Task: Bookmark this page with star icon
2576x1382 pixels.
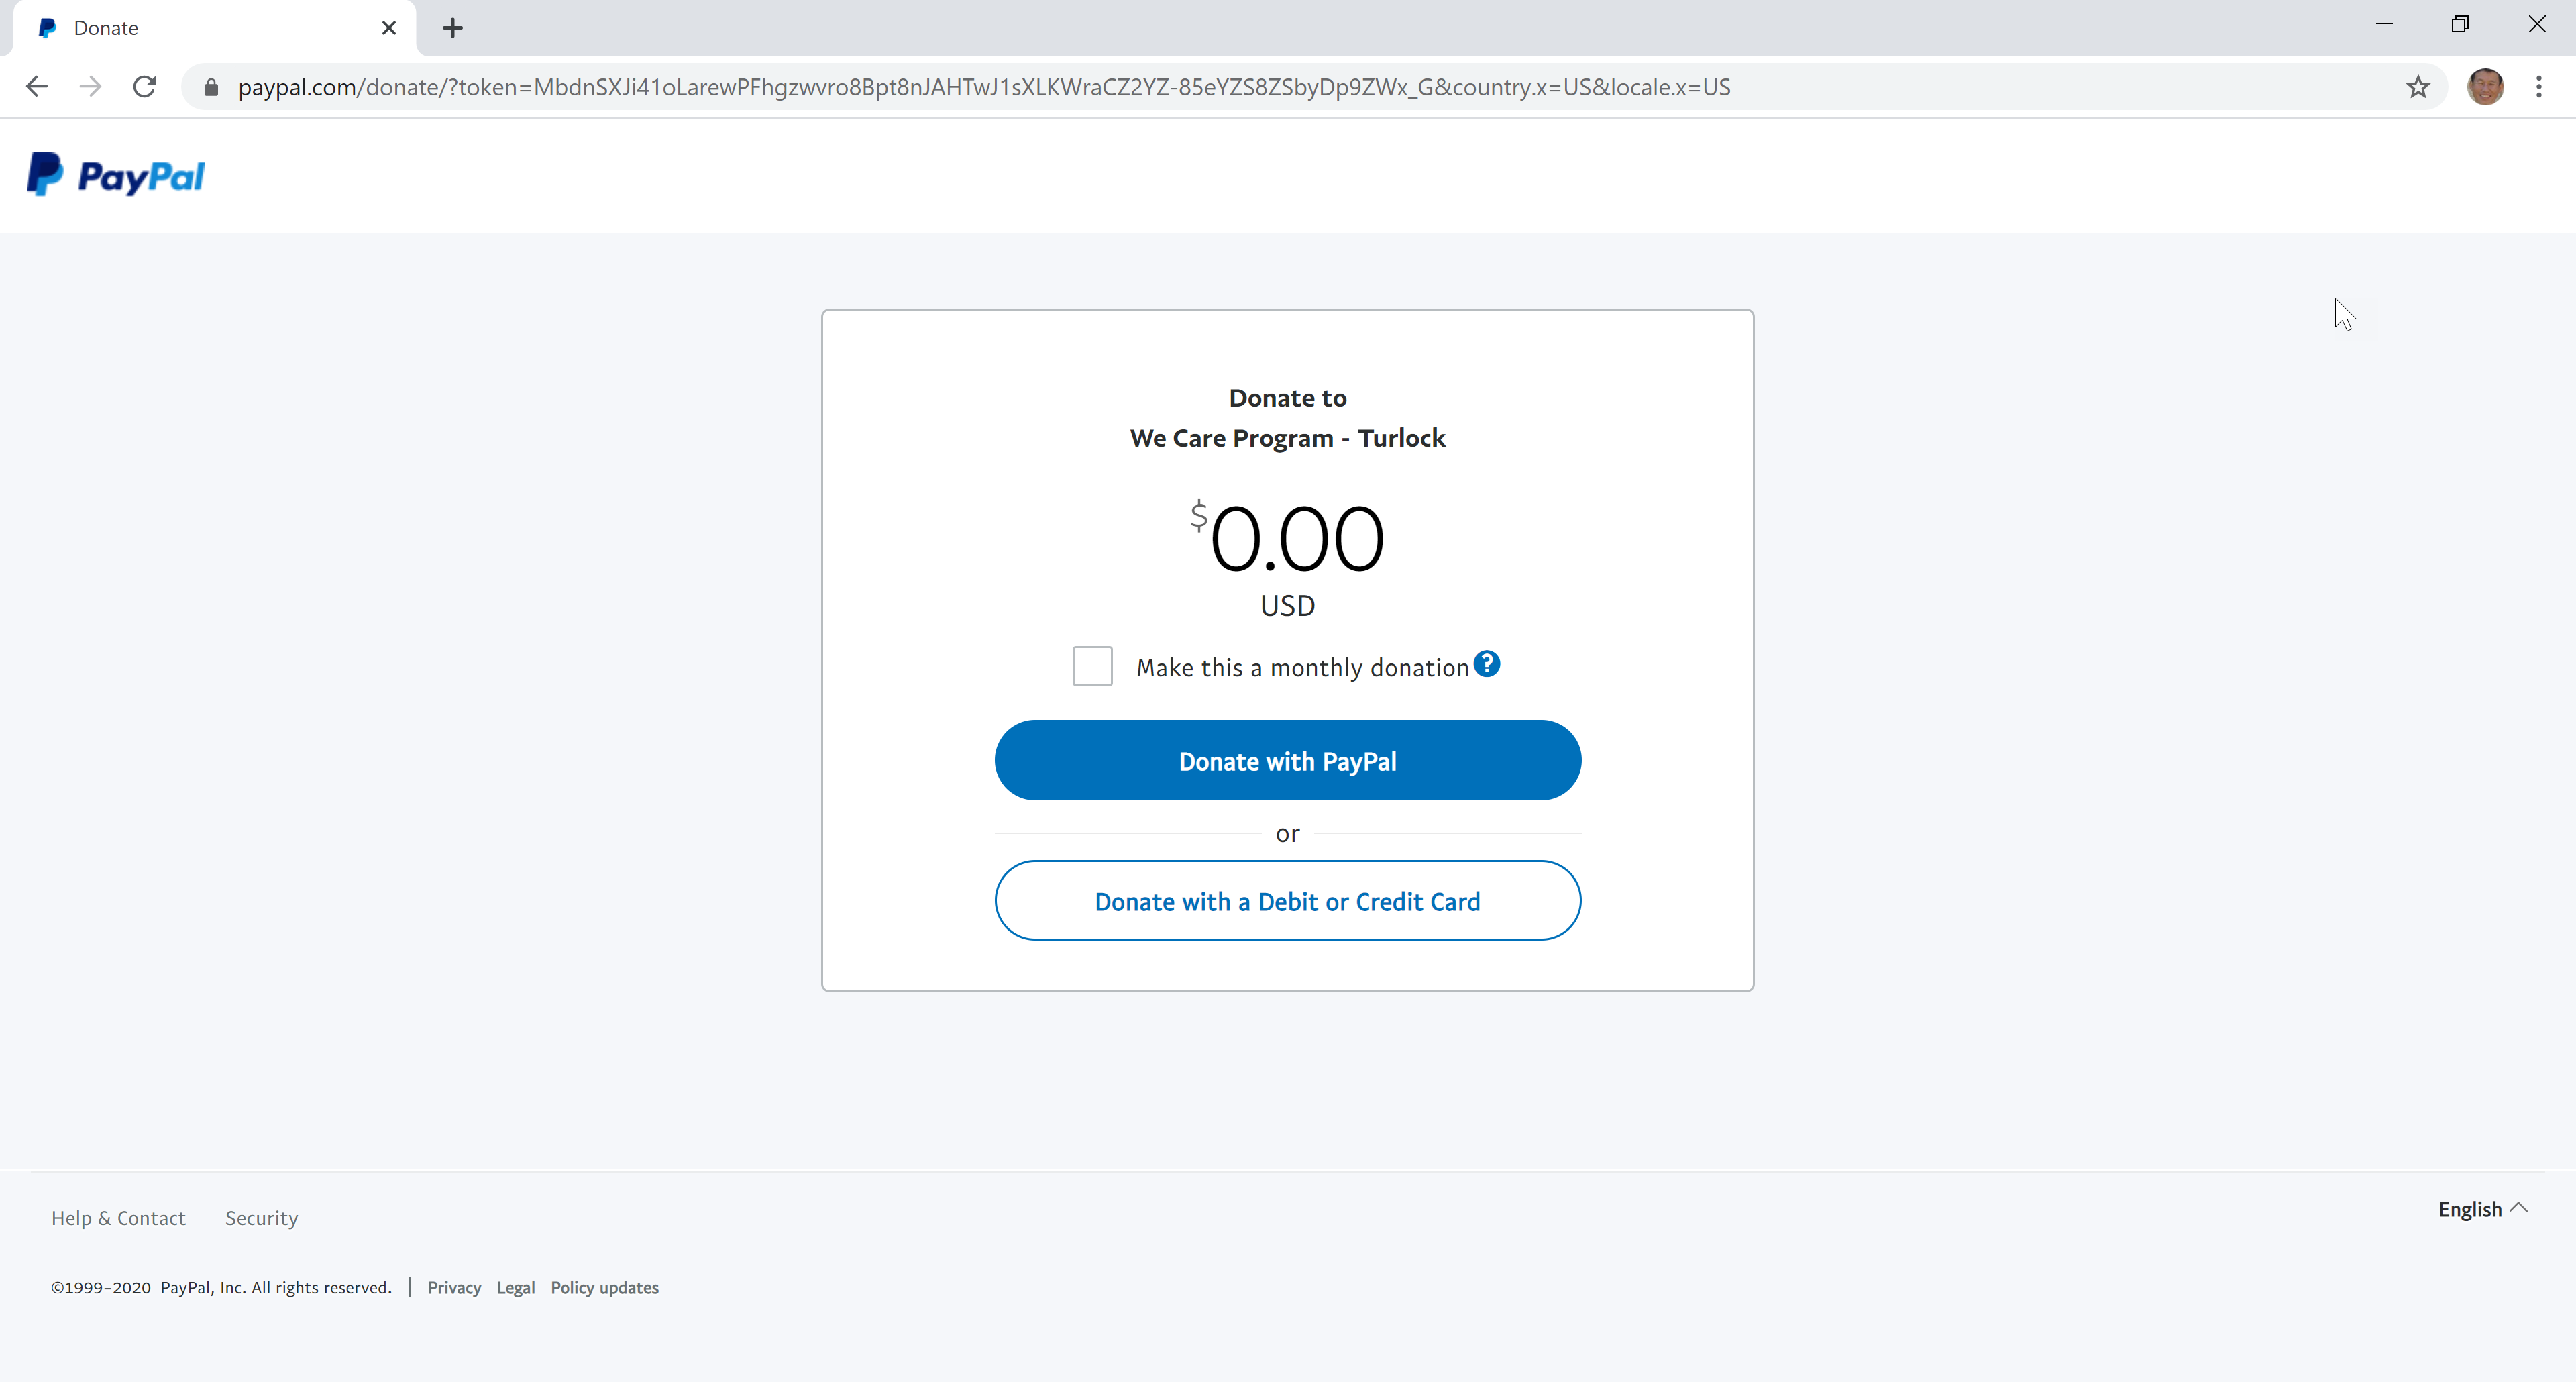Action: point(2418,87)
